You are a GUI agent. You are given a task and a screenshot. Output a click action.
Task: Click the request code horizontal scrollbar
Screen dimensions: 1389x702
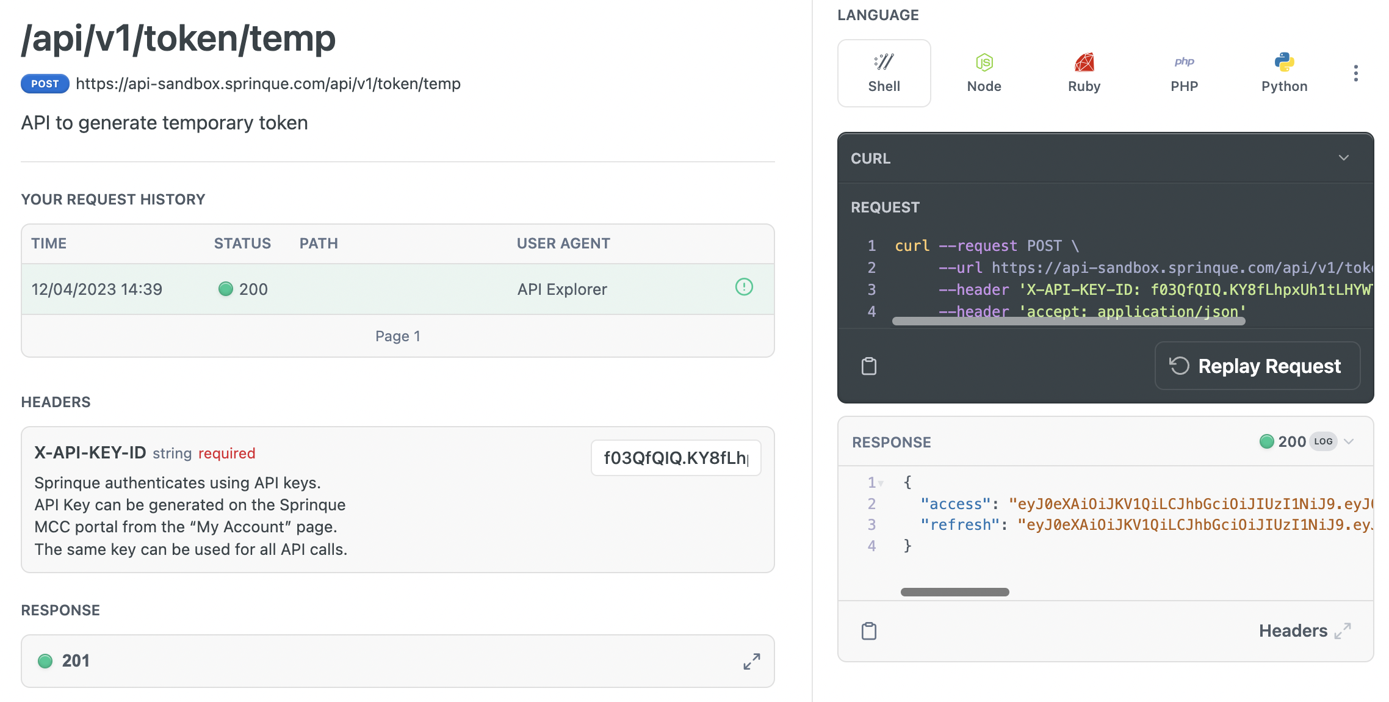(1068, 321)
